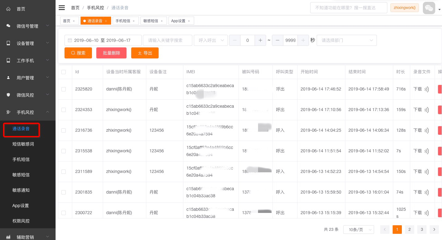This screenshot has height=240, width=442.
Task: Click the 导出 export button
Action: [x=145, y=53]
